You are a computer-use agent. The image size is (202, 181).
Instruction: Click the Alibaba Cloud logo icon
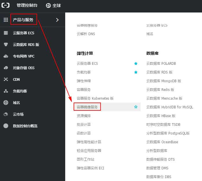[6, 6]
